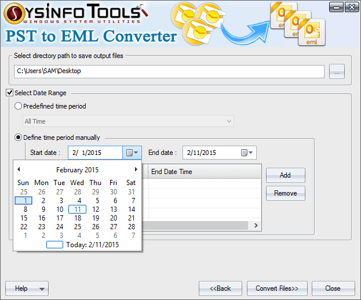361x300 pixels.
Task: Select January 31 grayed date
Action: pyautogui.click(x=132, y=192)
